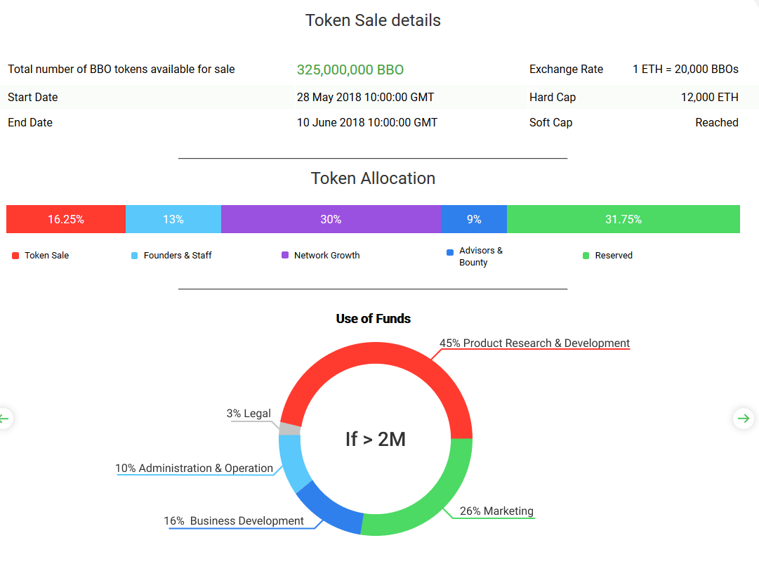Click the left arrow carousel button

(4, 419)
